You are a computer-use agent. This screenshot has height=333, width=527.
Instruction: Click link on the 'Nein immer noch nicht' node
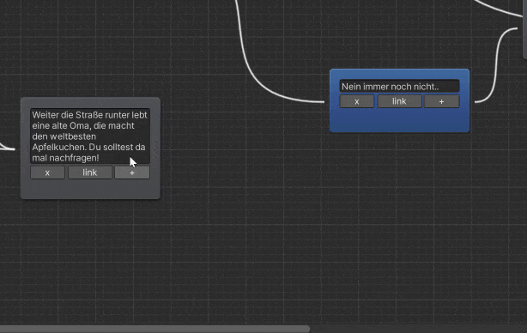pyautogui.click(x=399, y=101)
